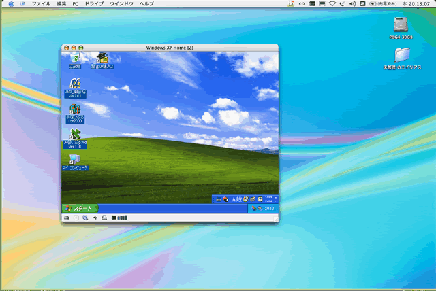436x291 pixels.
Task: Click the Virtual PC USB status icon
Action: (x=95, y=218)
